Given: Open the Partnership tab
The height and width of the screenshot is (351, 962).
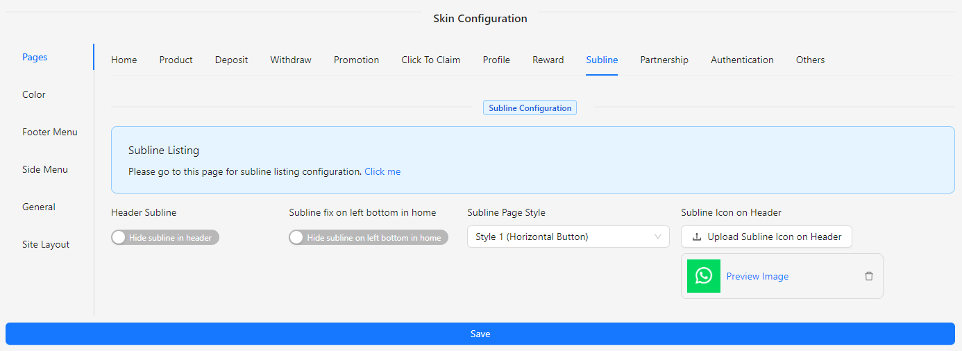Looking at the screenshot, I should (664, 60).
